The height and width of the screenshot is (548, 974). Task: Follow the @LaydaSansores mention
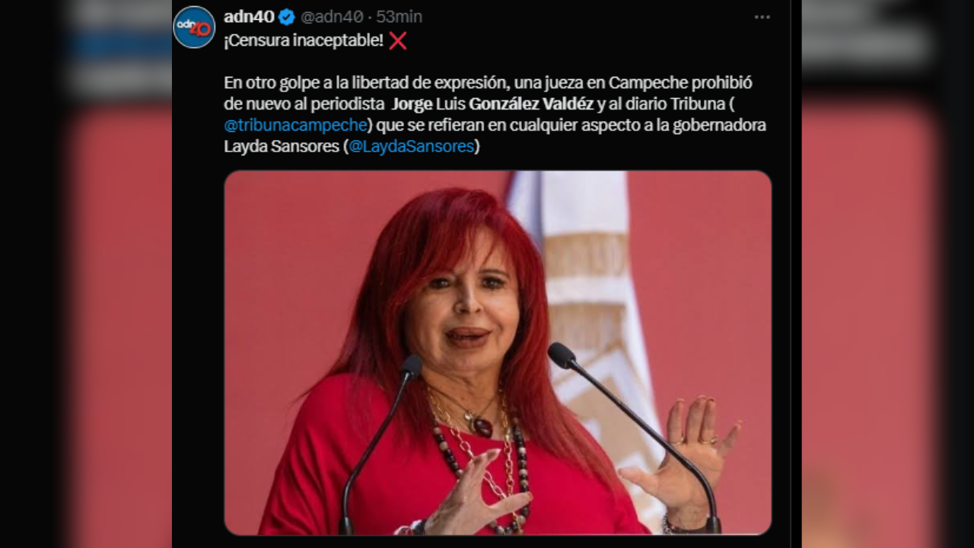pos(411,146)
